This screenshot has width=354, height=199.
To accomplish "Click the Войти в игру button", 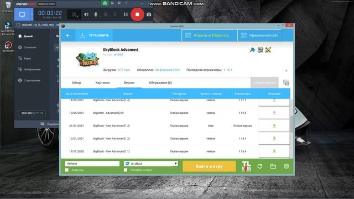I will coord(209,166).
